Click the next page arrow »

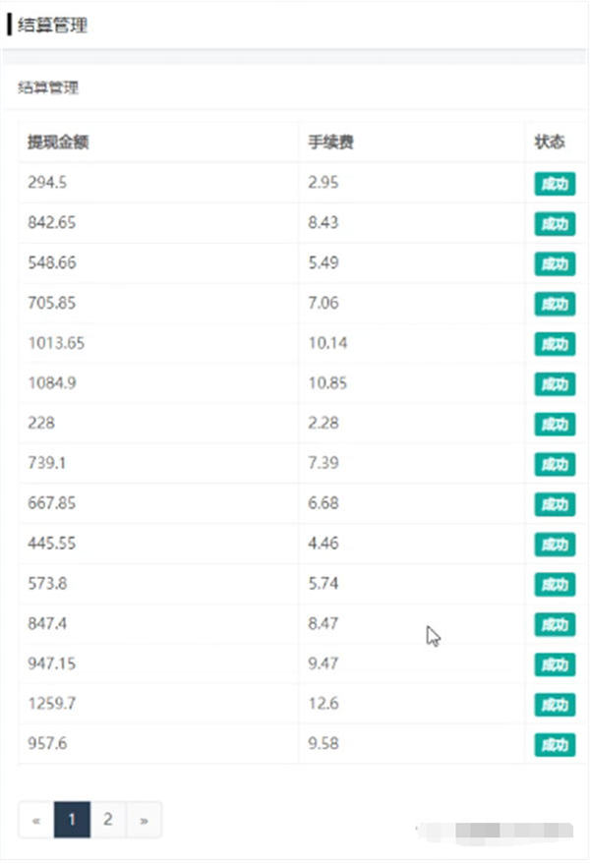point(145,820)
